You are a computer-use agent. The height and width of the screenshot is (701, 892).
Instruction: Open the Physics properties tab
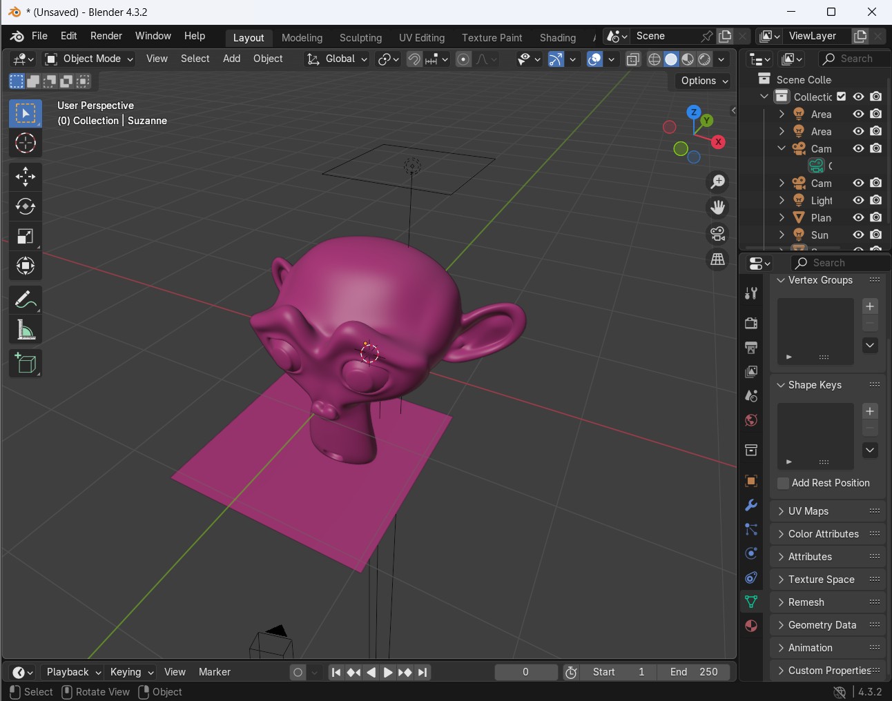coord(751,553)
